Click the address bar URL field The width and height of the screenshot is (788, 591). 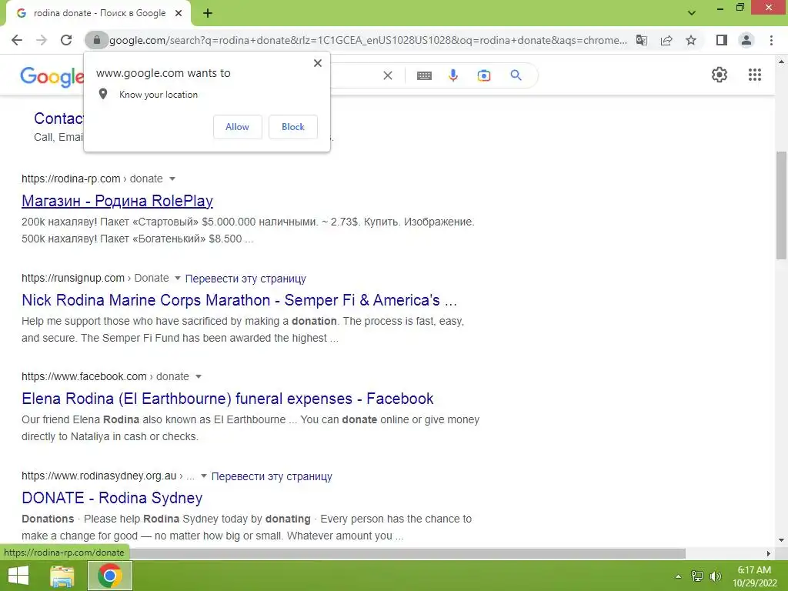[x=368, y=40]
